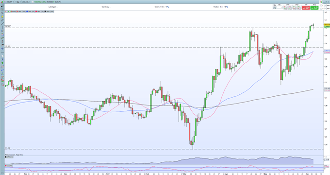Click the yellow current price tag on axis

point(327,25)
